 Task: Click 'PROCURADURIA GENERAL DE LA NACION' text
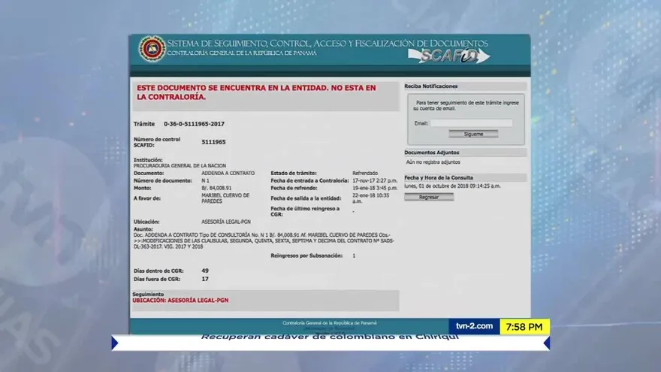[x=180, y=166]
